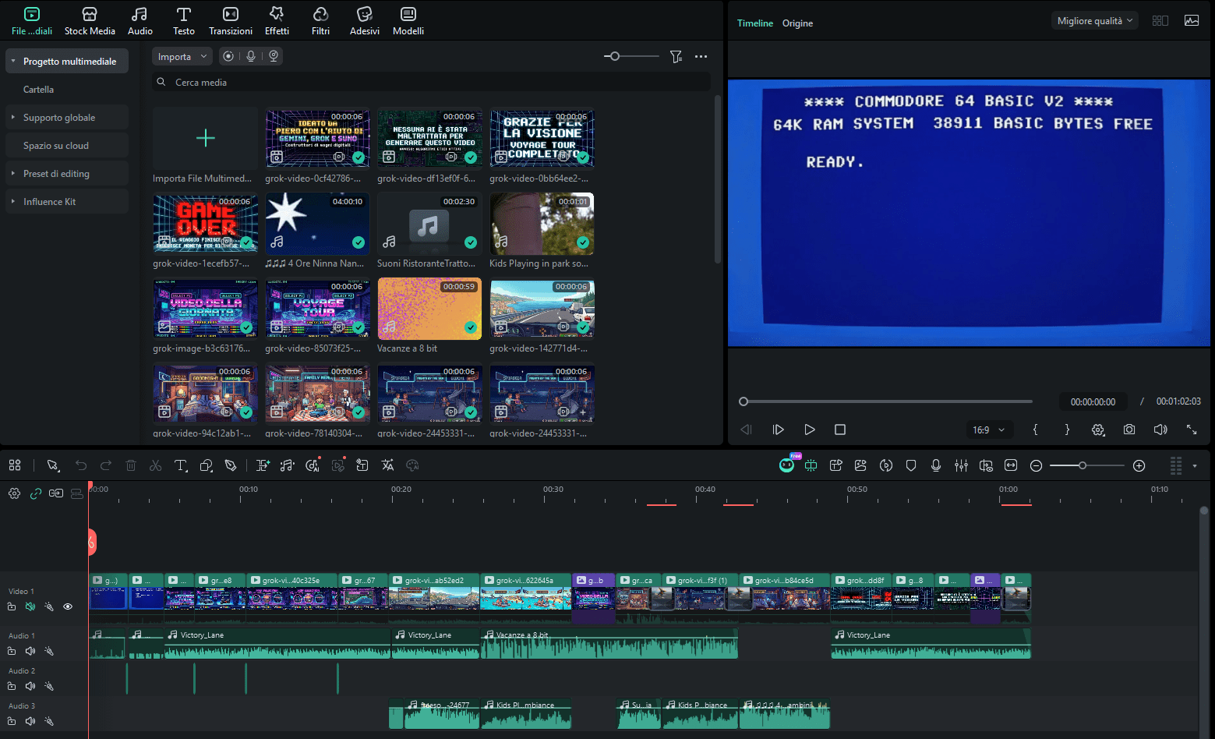This screenshot has width=1215, height=739.
Task: Open the AI music generator with notes icon
Action: (x=288, y=465)
